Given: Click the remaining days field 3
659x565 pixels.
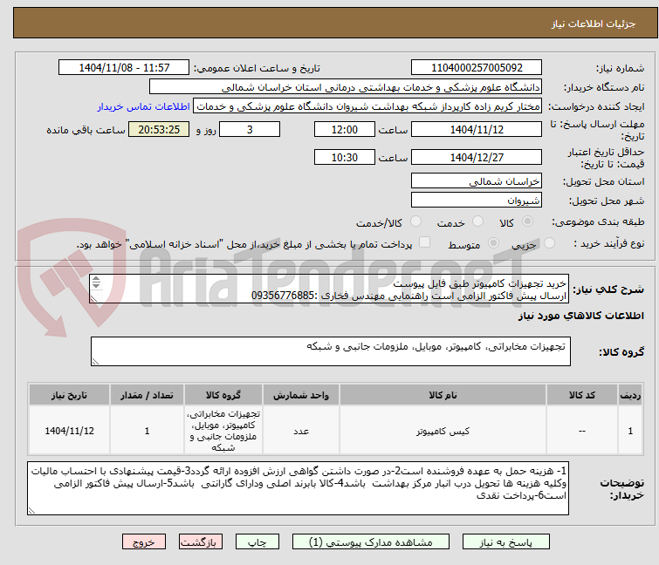Looking at the screenshot, I should (250, 129).
